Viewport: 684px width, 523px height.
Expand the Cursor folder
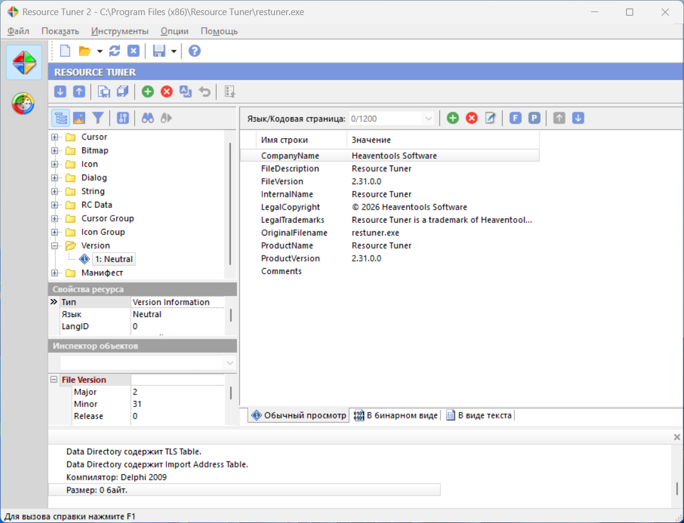[54, 137]
